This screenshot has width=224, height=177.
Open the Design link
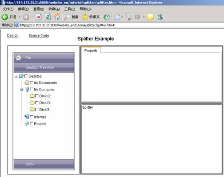click(13, 35)
